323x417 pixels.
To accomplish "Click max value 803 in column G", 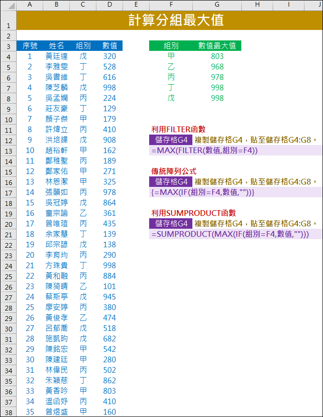I will 217,56.
